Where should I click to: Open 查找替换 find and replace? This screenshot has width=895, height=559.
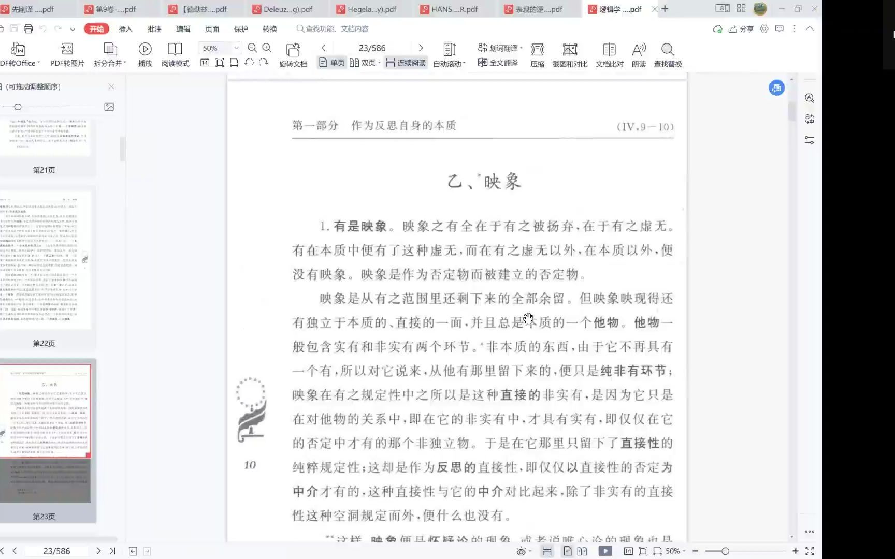668,54
